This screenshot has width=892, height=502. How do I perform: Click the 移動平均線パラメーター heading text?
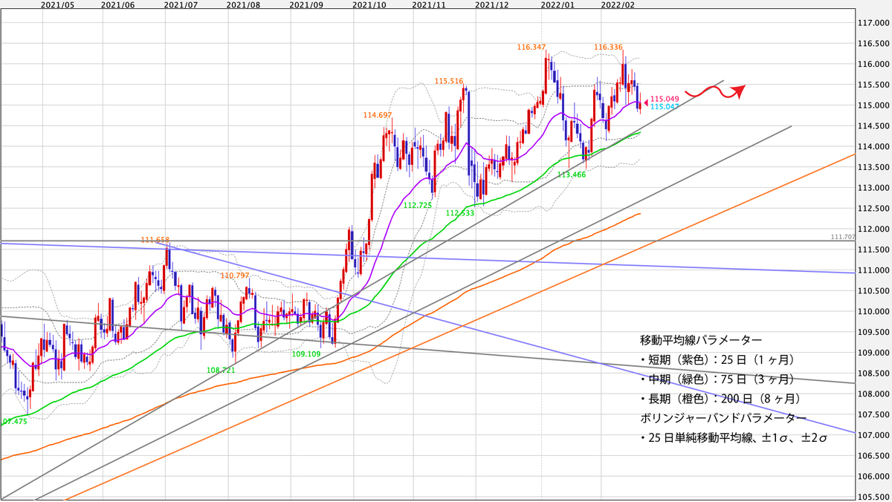click(x=701, y=340)
